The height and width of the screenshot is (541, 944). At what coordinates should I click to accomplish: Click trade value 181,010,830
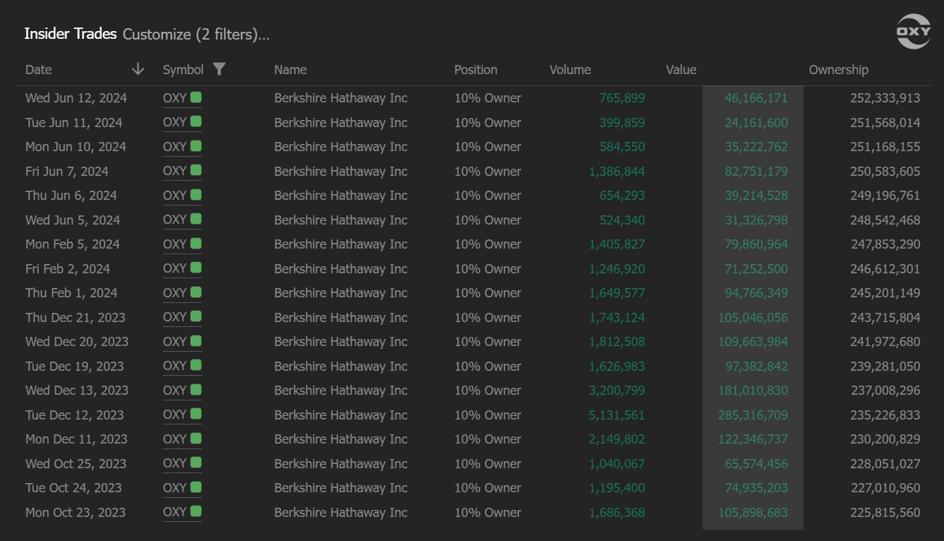pos(753,391)
